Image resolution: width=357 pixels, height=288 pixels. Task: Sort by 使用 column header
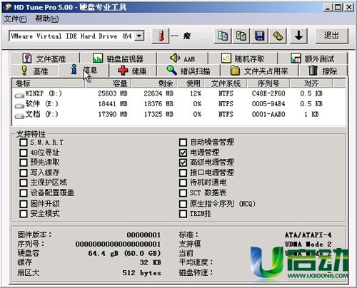(191, 83)
